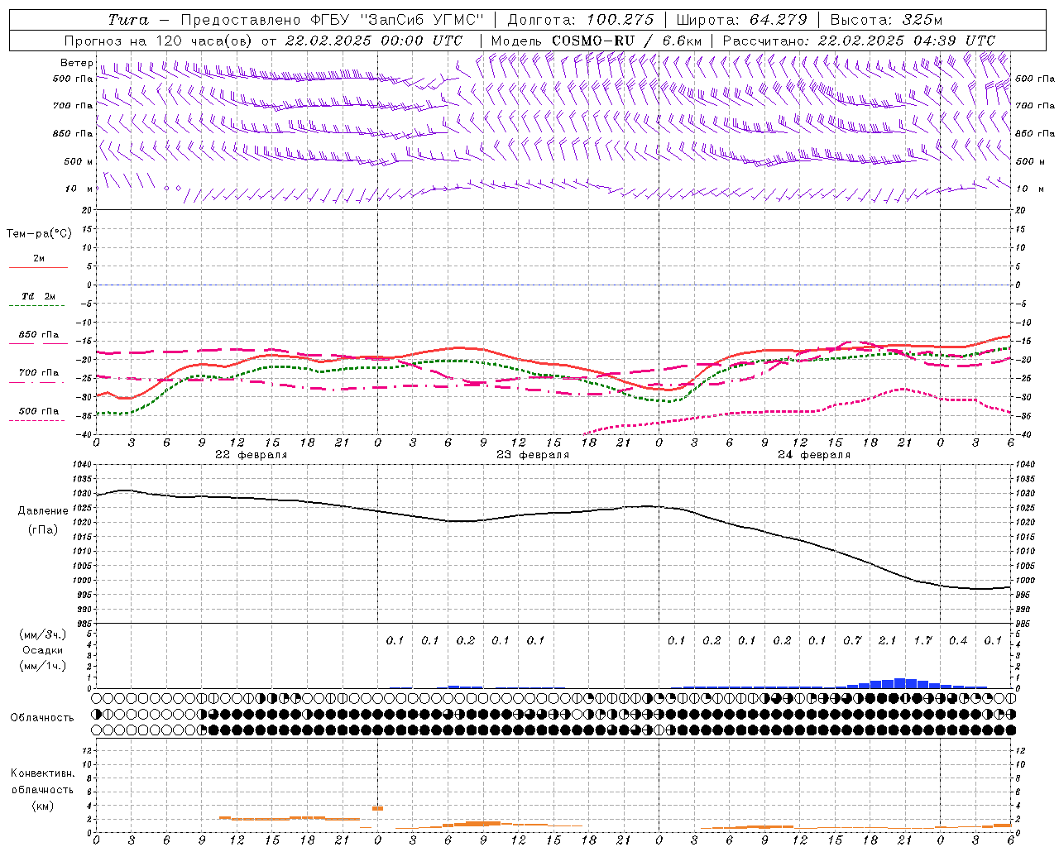The width and height of the screenshot is (1059, 847).
Task: Click "Рассчитано: 22.02.2025 04:39 UTC" text
Action: 859,41
